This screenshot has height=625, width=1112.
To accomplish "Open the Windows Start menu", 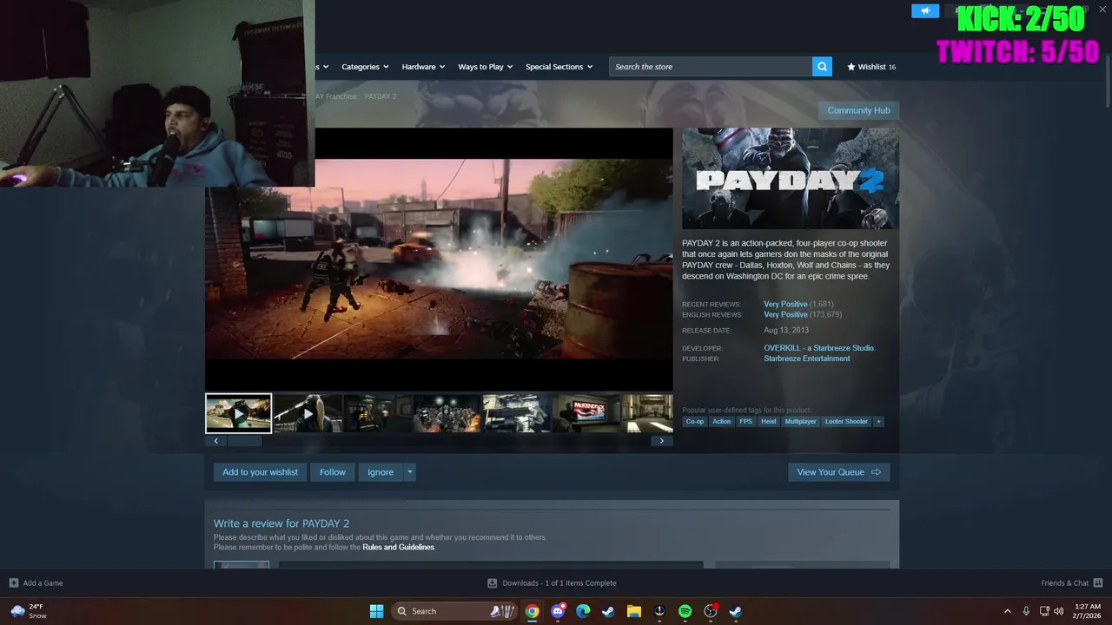I will coord(376,611).
